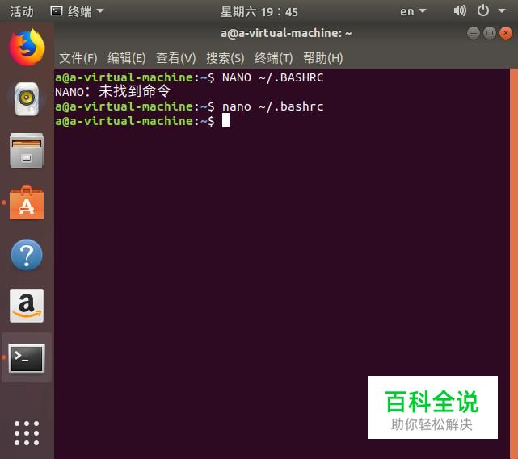Open the 帮助(H) menu
This screenshot has height=459, width=518.
(322, 58)
